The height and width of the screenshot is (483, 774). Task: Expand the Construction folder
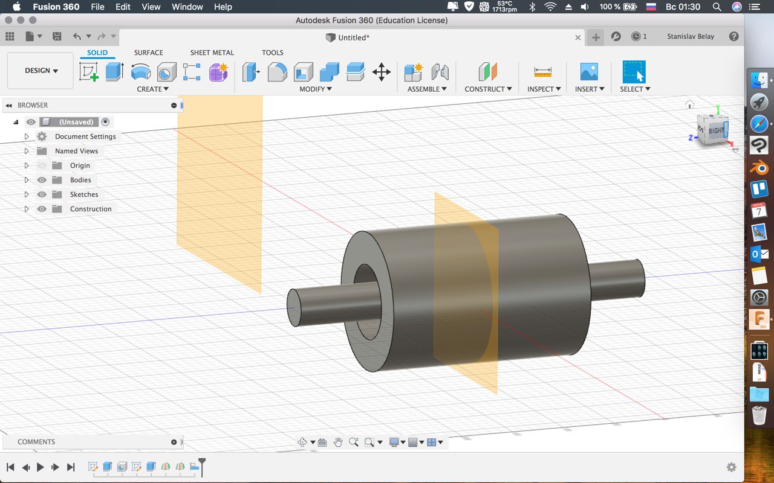click(x=27, y=209)
